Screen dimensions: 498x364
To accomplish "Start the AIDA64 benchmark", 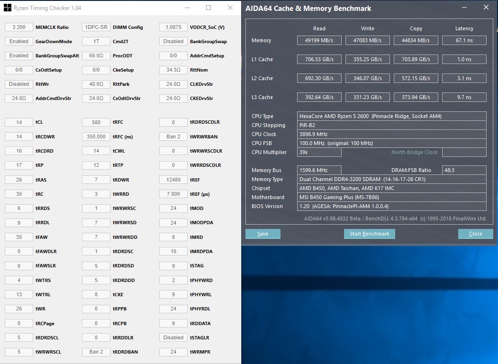I will (x=370, y=234).
